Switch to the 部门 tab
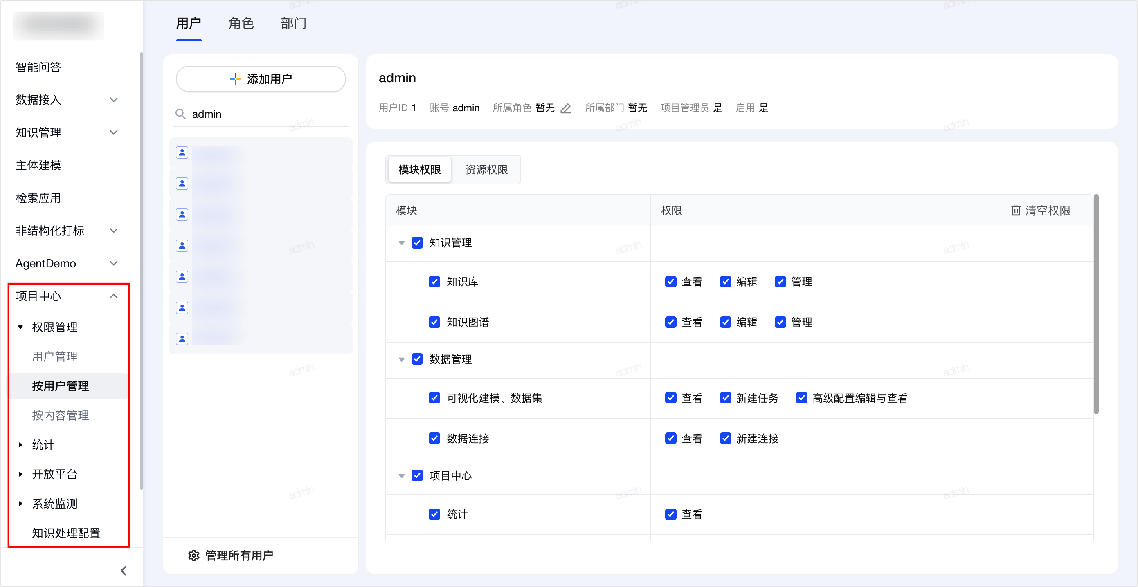1138x587 pixels. point(293,23)
